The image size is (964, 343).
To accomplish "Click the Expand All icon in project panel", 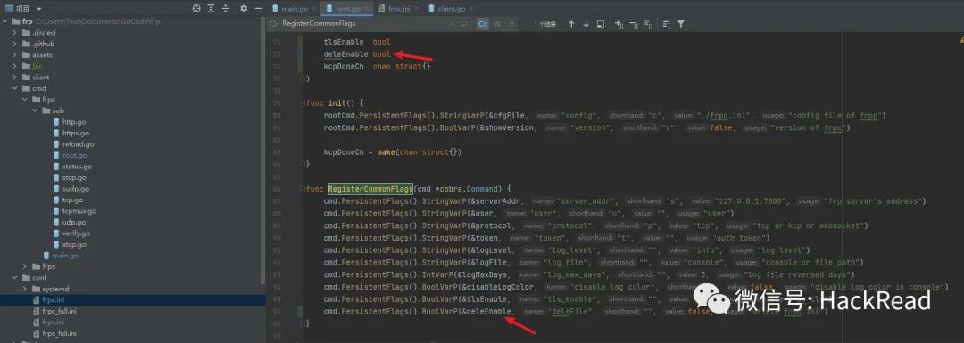I will 211,9.
